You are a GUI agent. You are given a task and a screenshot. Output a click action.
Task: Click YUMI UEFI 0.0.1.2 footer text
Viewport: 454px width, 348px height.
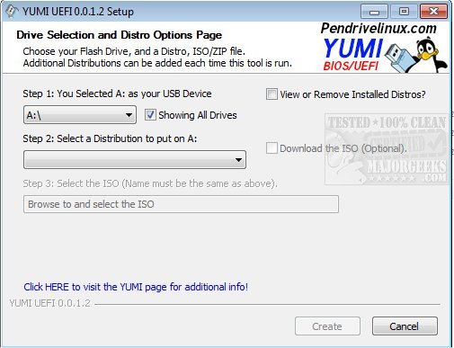coord(49,303)
